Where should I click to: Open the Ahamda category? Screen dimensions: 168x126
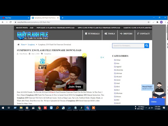click(x=120, y=70)
